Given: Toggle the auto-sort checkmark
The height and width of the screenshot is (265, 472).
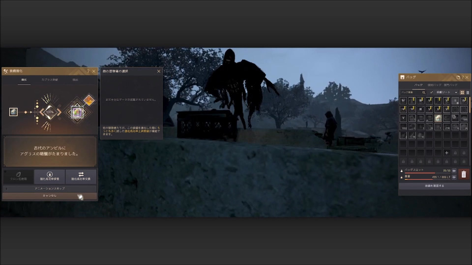Looking at the screenshot, I should click(431, 93).
